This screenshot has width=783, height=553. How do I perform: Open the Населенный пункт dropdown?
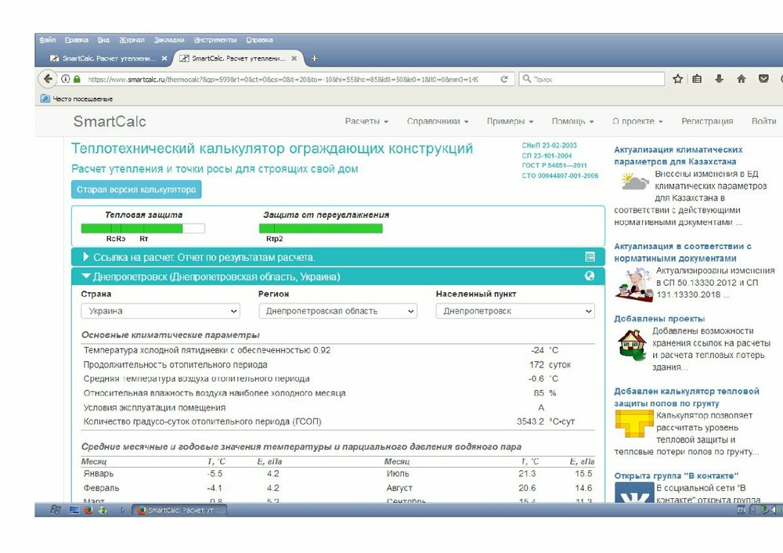coord(515,310)
